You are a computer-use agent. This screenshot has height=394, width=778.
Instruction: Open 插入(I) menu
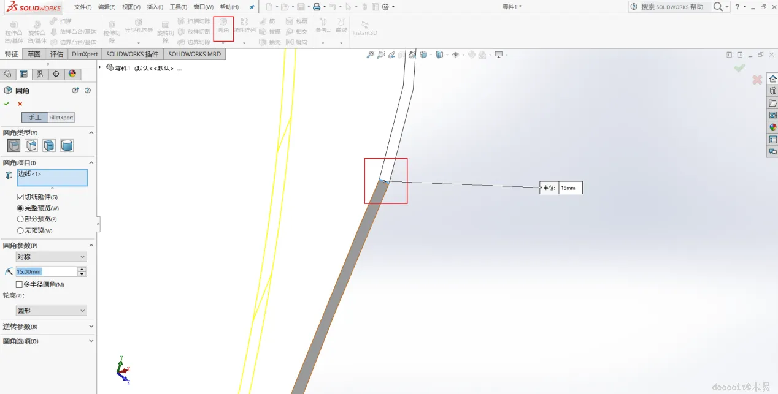(155, 7)
